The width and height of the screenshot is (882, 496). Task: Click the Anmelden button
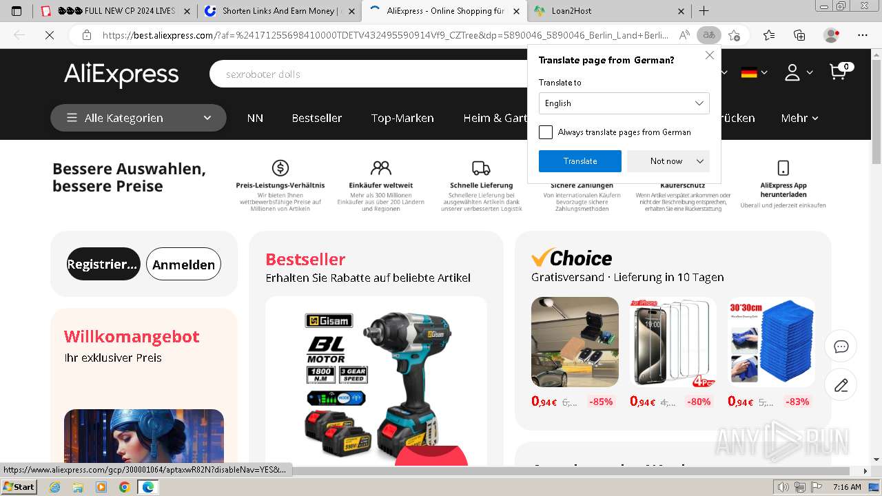click(183, 265)
